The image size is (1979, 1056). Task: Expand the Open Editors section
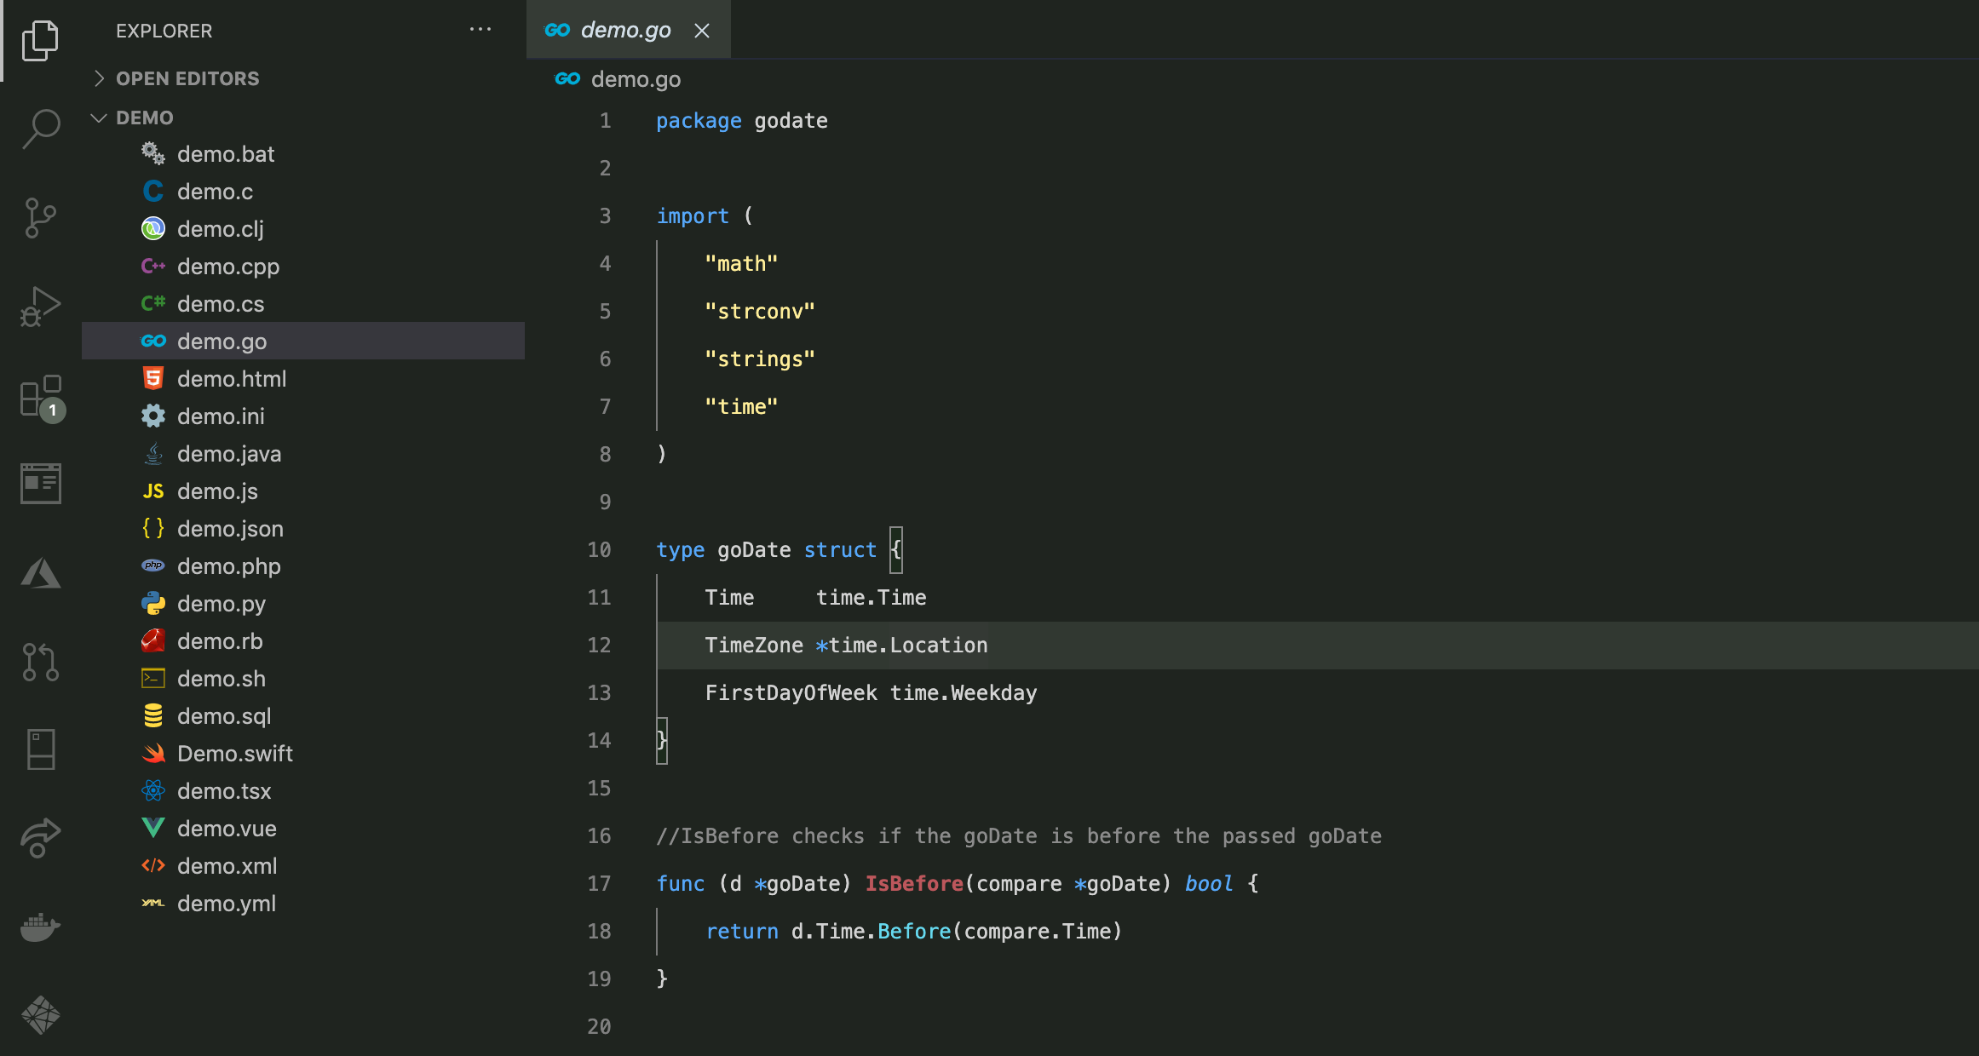pyautogui.click(x=187, y=78)
